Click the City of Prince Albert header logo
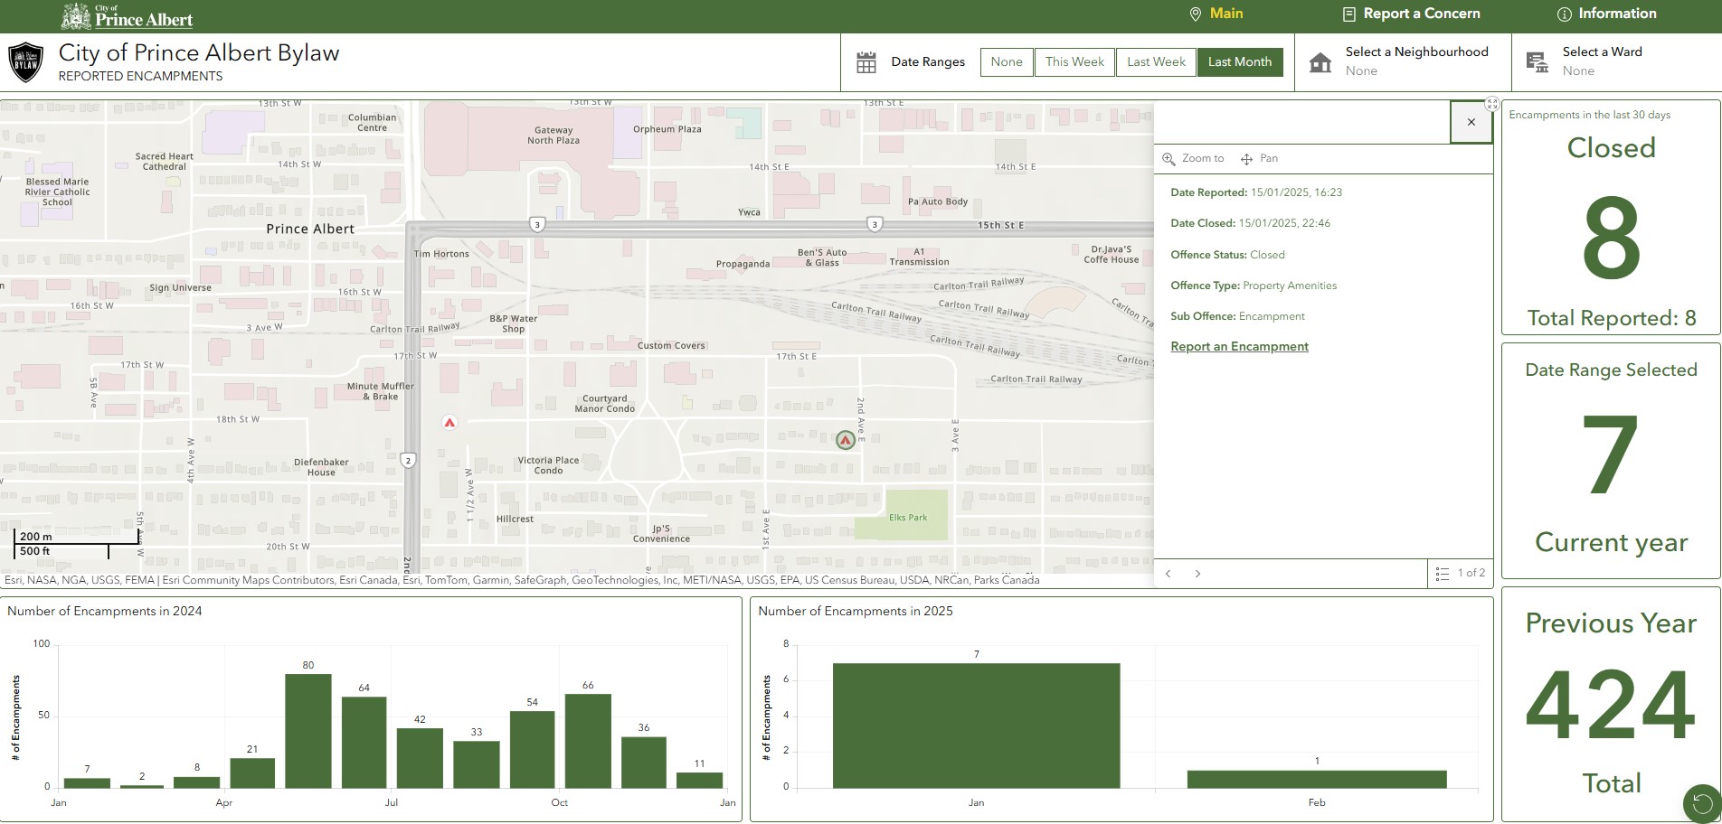The width and height of the screenshot is (1722, 824). [128, 16]
